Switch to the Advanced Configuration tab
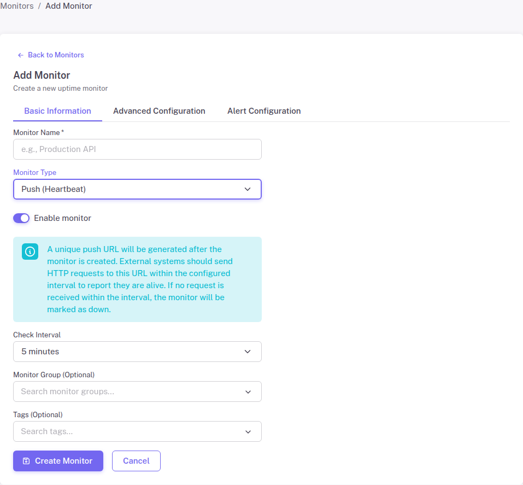Viewport: 523px width, 485px height. coord(159,110)
